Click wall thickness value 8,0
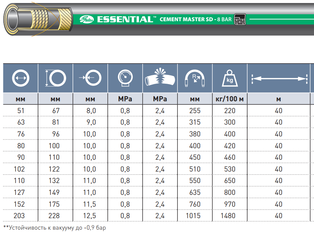This screenshot has height=232, width=314. pos(91,111)
